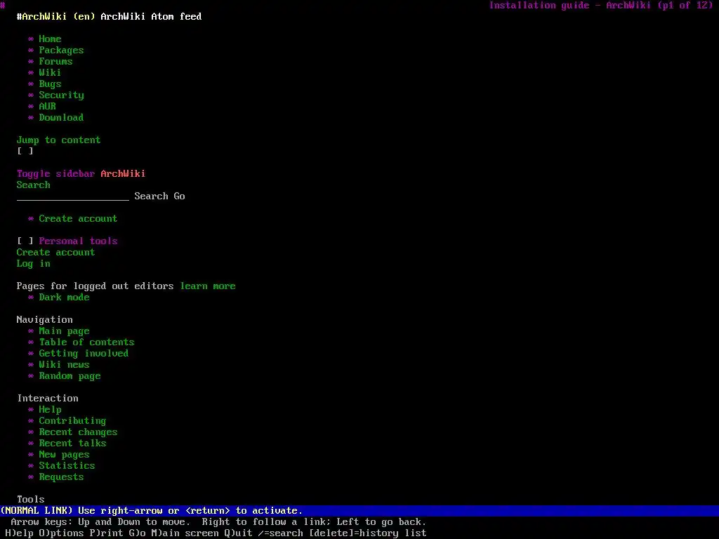This screenshot has width=719, height=539.
Task: Click the Search submit button
Action: 152,197
